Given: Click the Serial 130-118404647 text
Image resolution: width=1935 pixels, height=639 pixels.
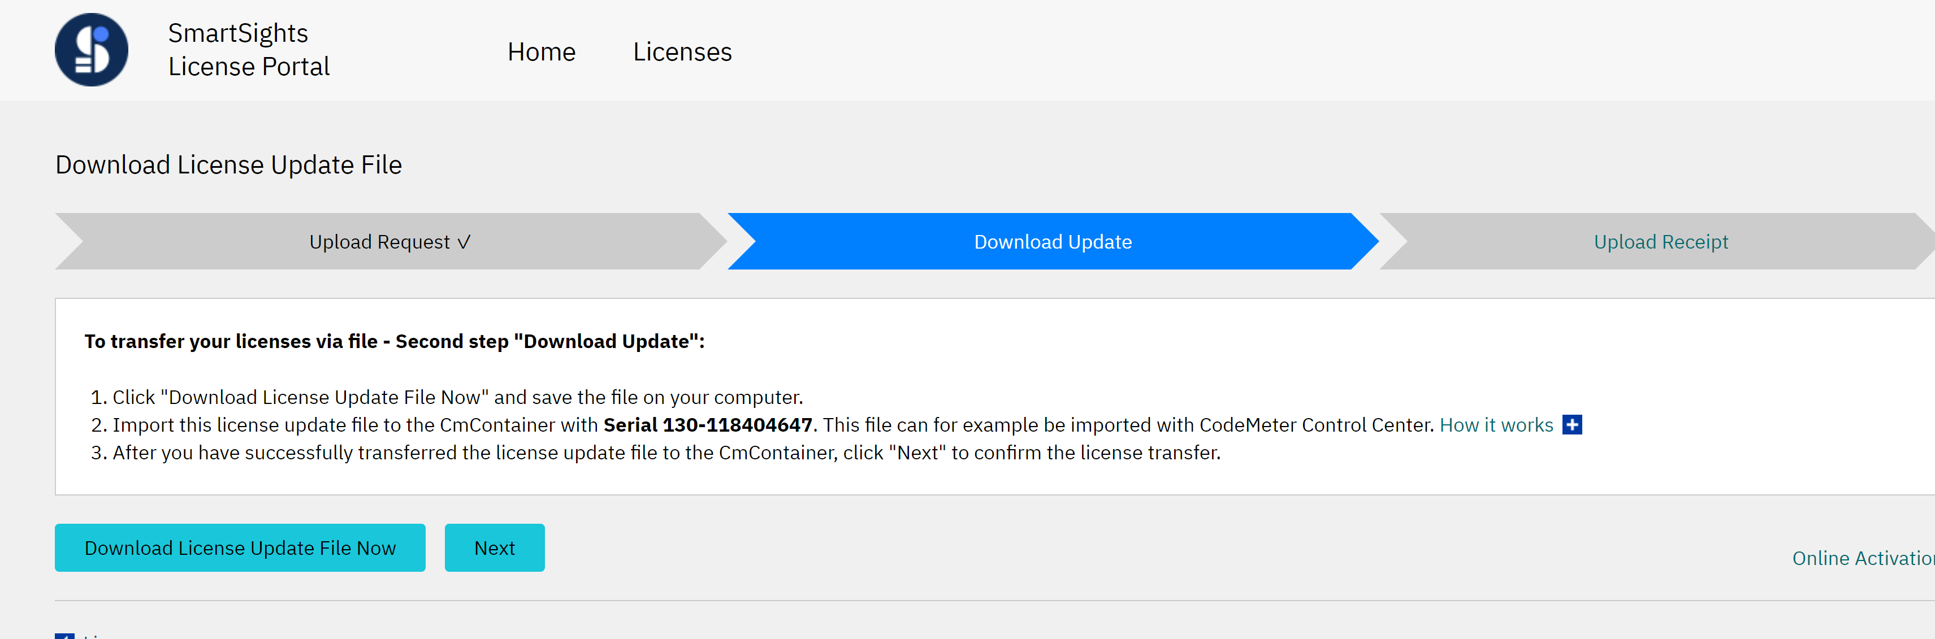Looking at the screenshot, I should [x=708, y=425].
